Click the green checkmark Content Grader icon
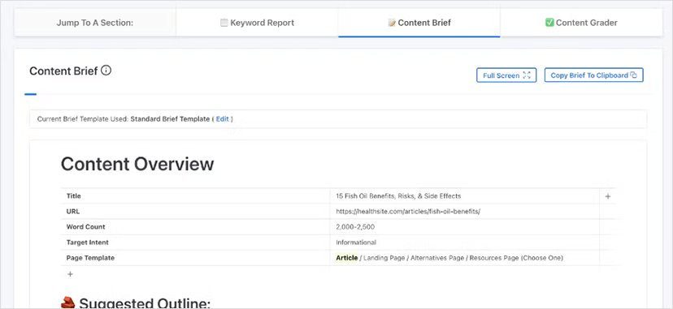 tap(549, 23)
